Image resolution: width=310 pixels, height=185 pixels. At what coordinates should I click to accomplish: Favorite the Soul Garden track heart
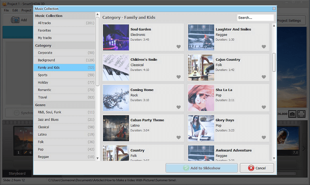(178, 47)
